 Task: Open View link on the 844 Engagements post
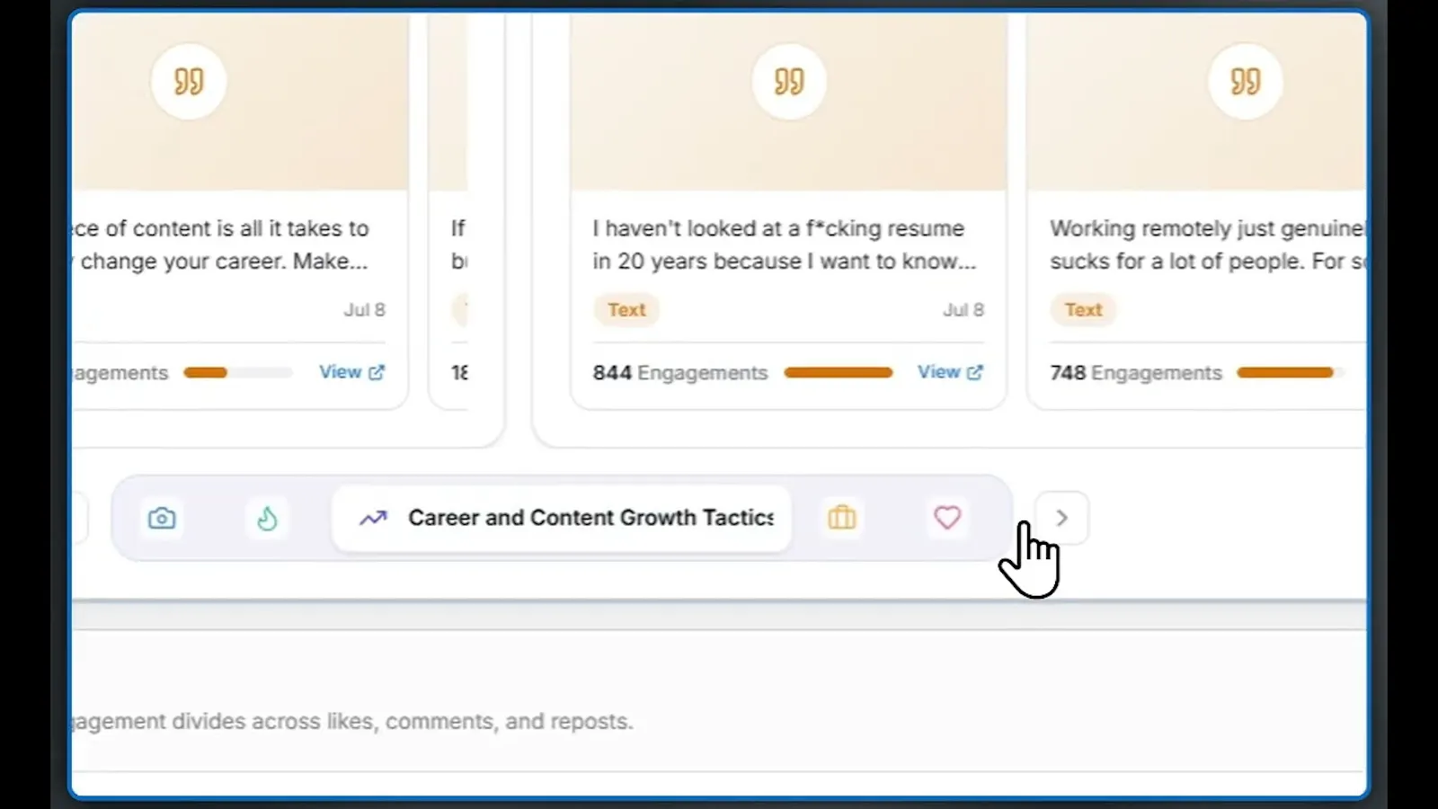click(950, 372)
